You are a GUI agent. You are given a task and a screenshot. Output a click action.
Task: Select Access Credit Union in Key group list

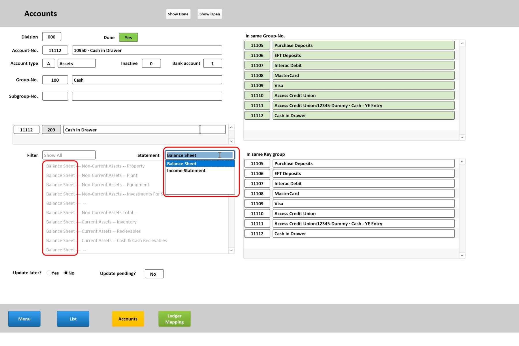364,213
